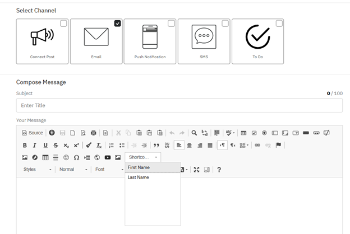This screenshot has width=350, height=234.
Task: Open the Font dropdown
Action: tap(108, 170)
